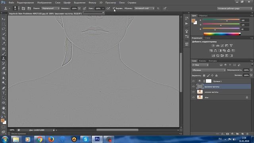This screenshot has height=143, width=254.
Task: Open History panel icon in dock
Action: tap(187, 18)
